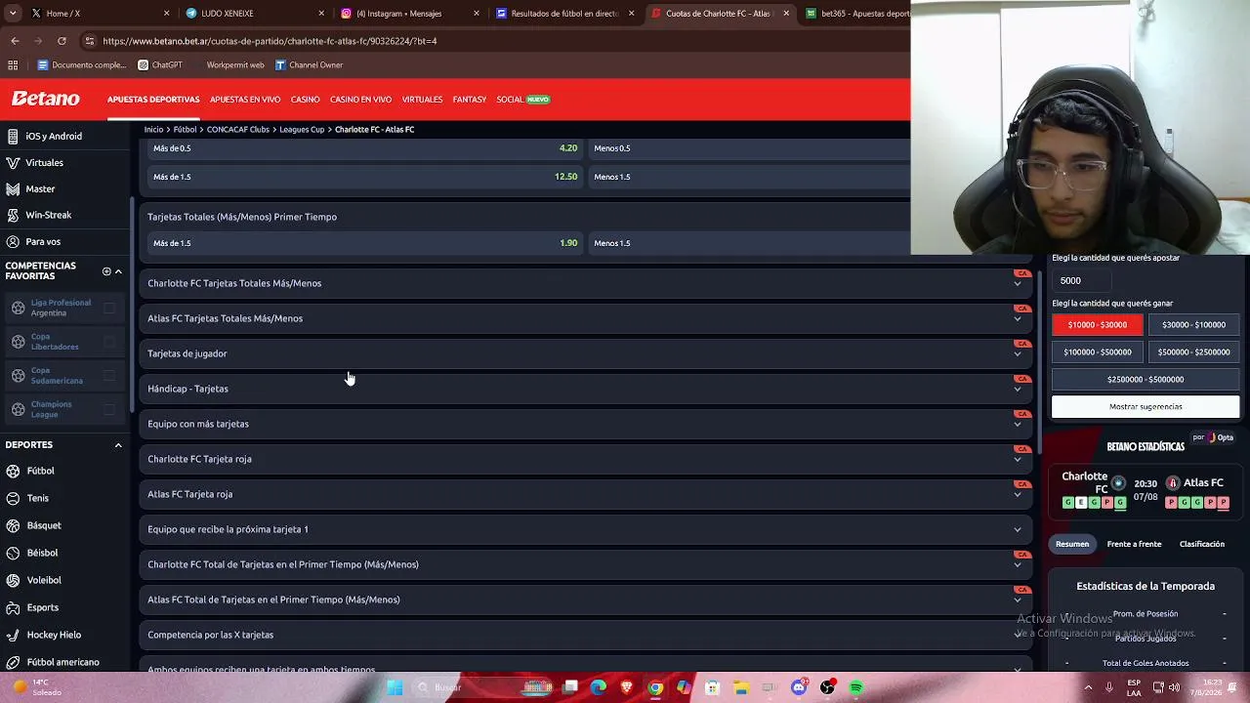The image size is (1250, 703).
Task: Click the Fútbol ball icon in Deportes
Action: click(13, 471)
